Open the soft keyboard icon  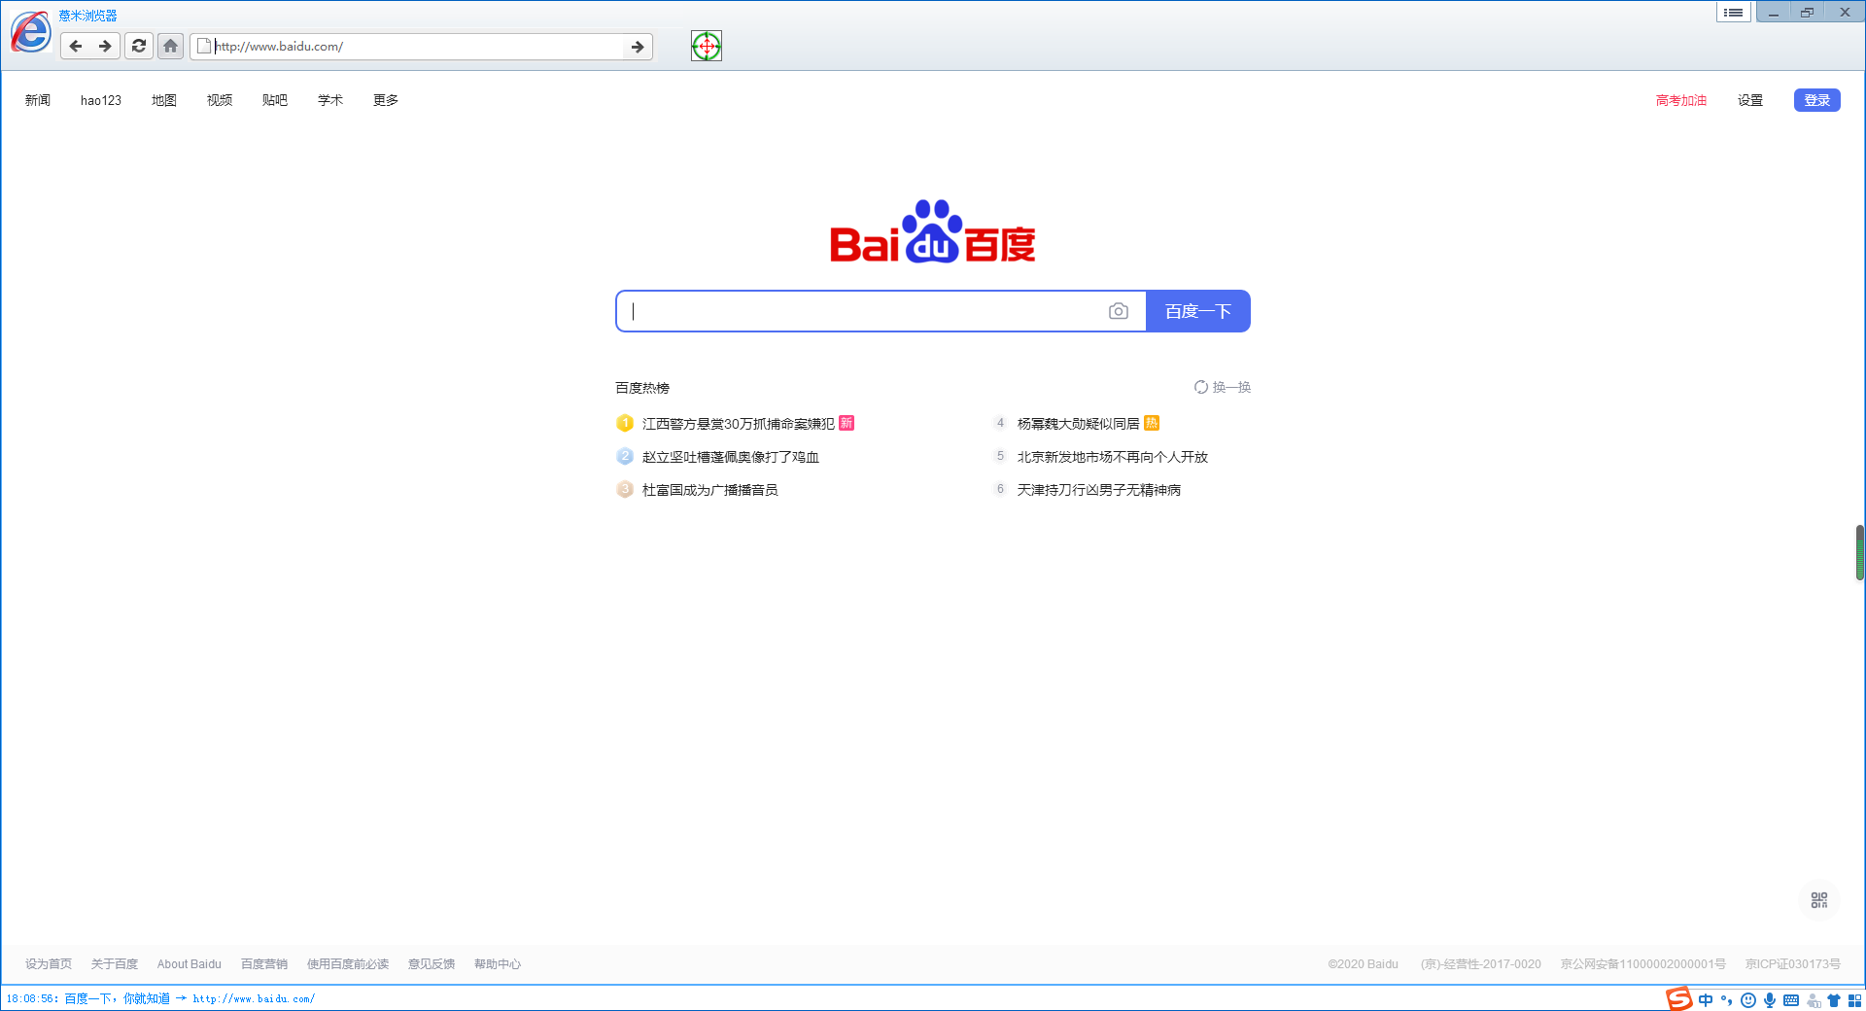(x=1791, y=1000)
